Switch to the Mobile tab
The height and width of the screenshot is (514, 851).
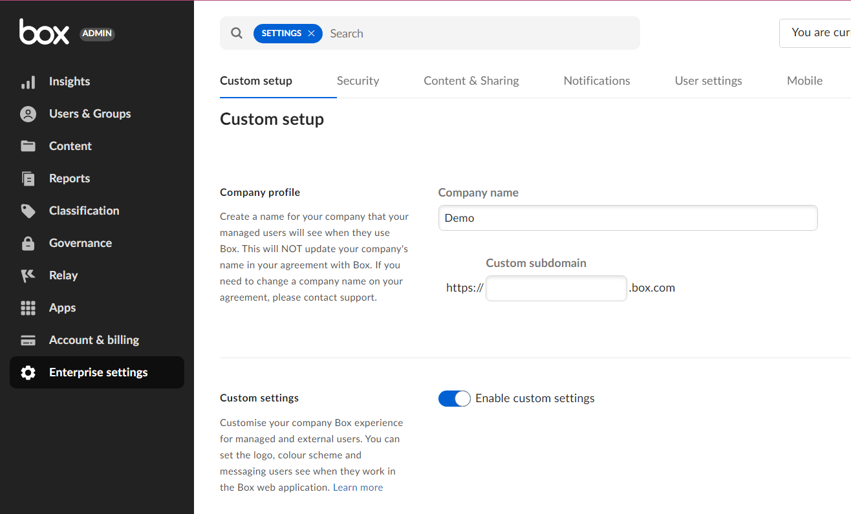(805, 81)
